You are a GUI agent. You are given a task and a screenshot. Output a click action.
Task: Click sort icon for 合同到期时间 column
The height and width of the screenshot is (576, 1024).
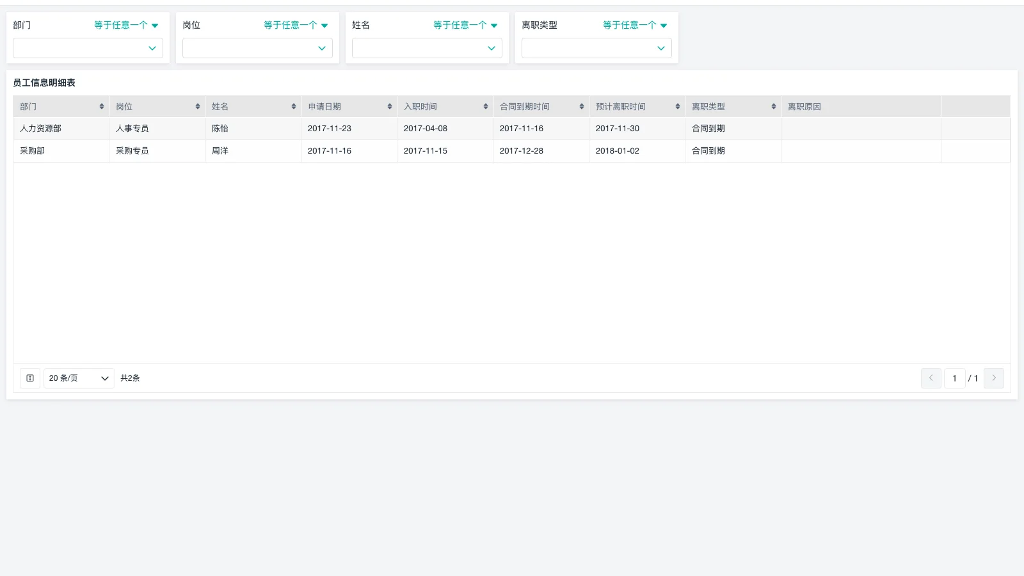point(582,107)
